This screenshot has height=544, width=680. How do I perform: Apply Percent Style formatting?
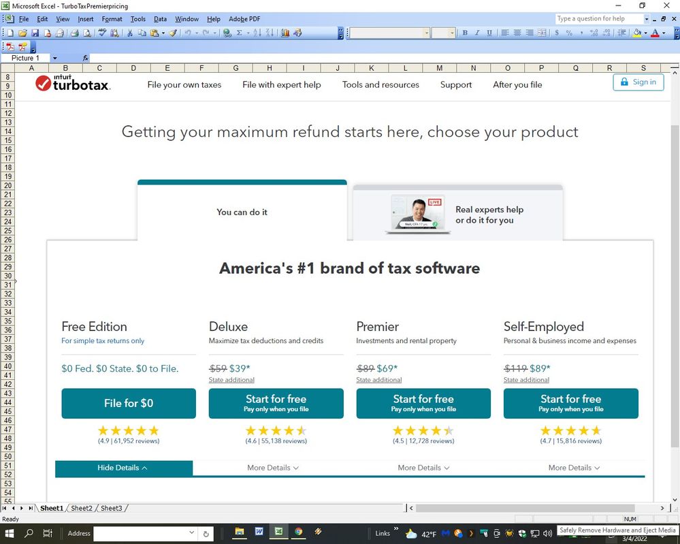569,33
